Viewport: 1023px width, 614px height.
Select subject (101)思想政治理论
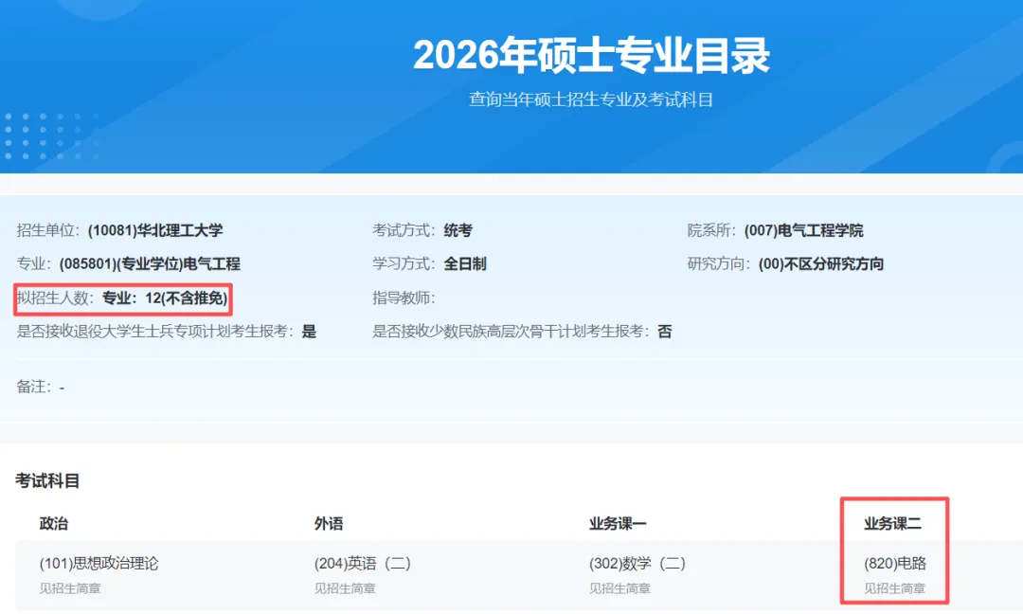pos(99,563)
